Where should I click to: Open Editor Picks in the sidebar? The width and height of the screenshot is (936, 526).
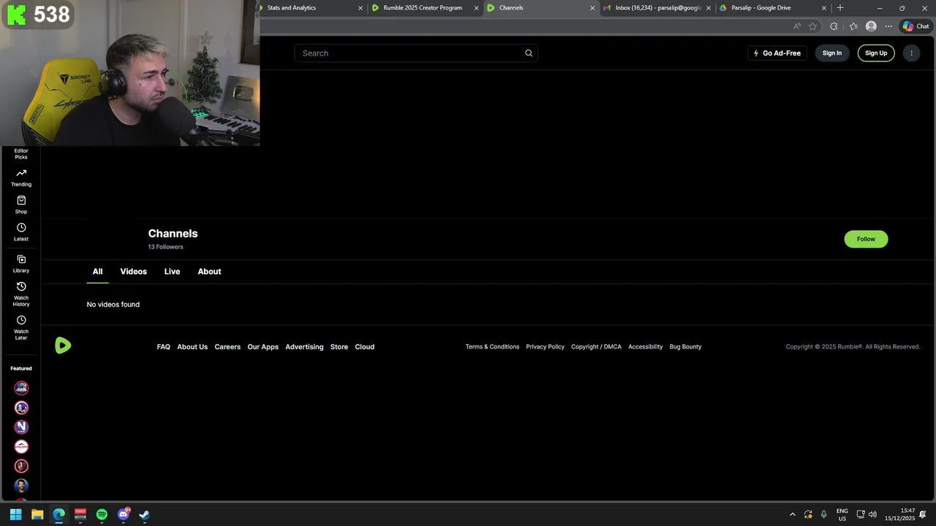point(21,153)
